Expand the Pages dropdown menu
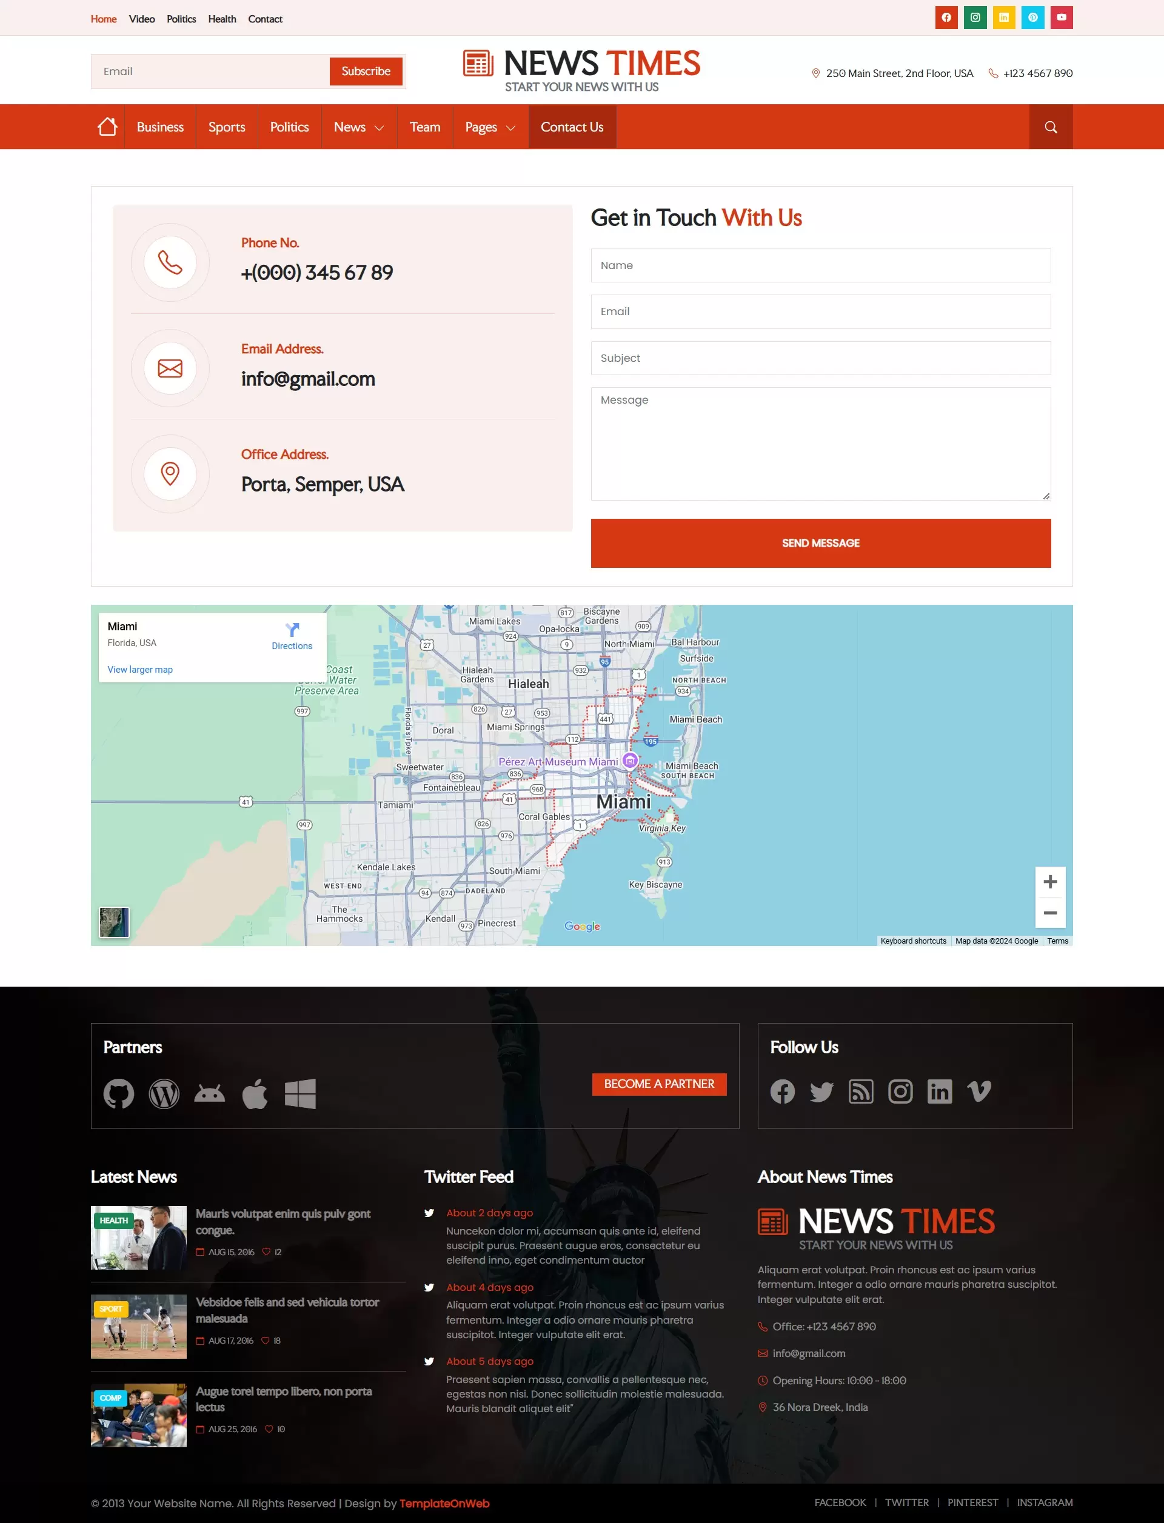Viewport: 1164px width, 1523px height. pyautogui.click(x=489, y=127)
